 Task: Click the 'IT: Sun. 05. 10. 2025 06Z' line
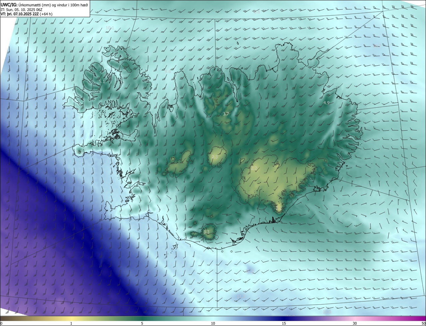22,9
